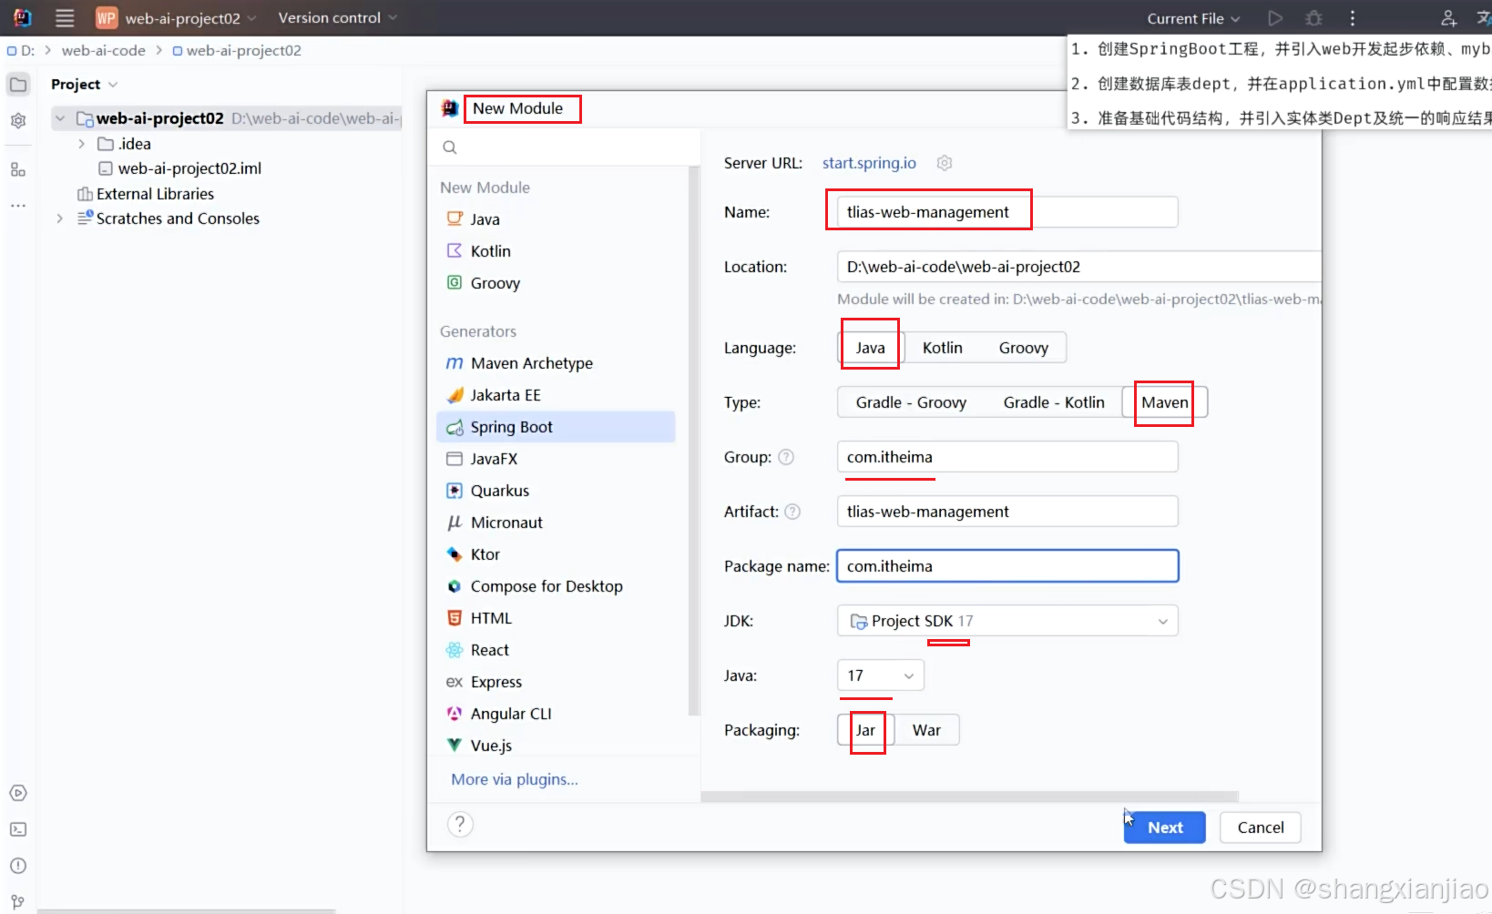Click the Code With Me user icon
This screenshot has height=914, width=1492.
1448,18
